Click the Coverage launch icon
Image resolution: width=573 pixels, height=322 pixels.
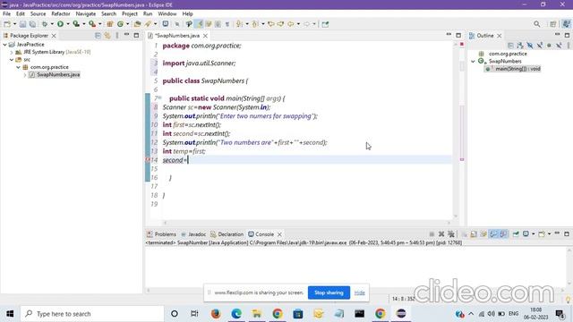76,24
